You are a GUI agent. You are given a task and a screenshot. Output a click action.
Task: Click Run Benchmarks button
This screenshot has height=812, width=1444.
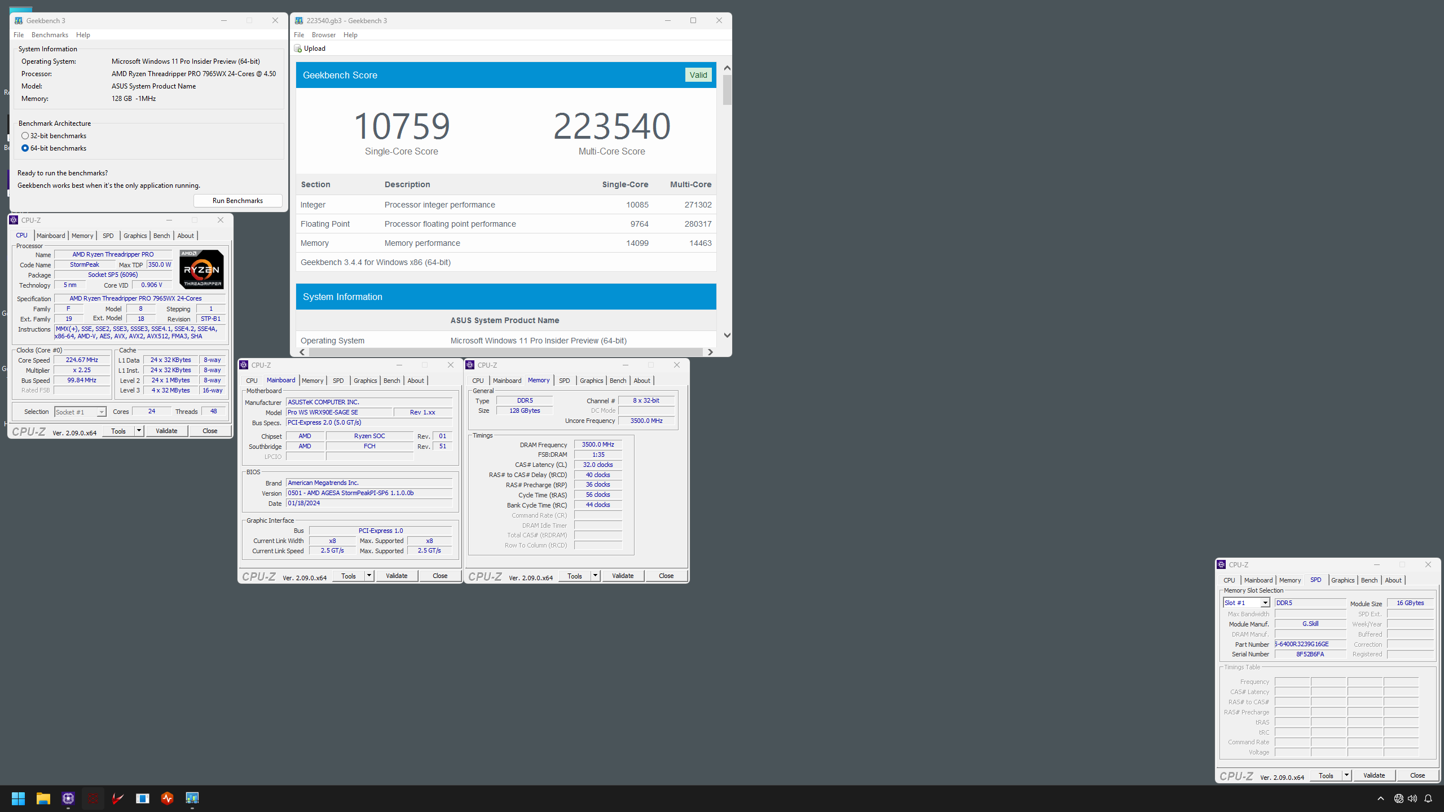tap(237, 201)
